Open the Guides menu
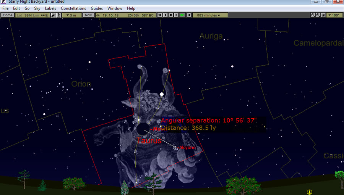Image resolution: width=344 pixels, height=195 pixels. point(97,8)
